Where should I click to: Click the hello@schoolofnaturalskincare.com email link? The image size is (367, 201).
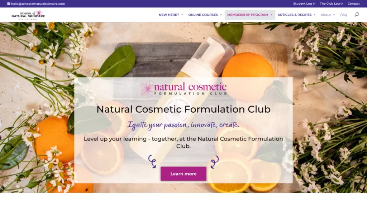38,4
